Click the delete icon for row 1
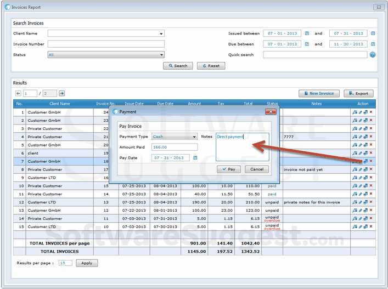This screenshot has height=289, width=388. pos(371,112)
